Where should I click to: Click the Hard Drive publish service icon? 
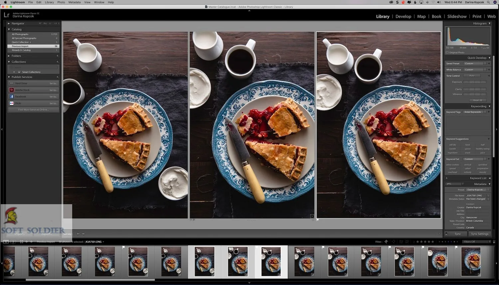(12, 83)
